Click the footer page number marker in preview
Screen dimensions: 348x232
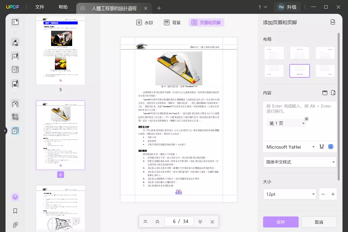tap(179, 192)
